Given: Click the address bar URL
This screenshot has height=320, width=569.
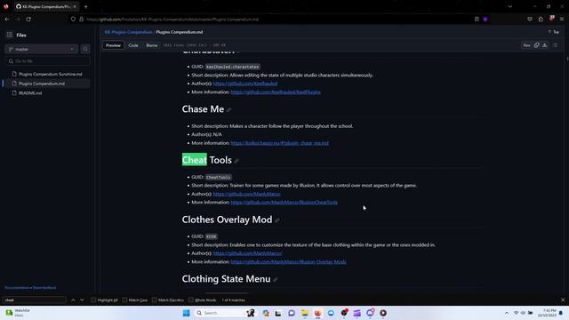Looking at the screenshot, I should (x=172, y=20).
